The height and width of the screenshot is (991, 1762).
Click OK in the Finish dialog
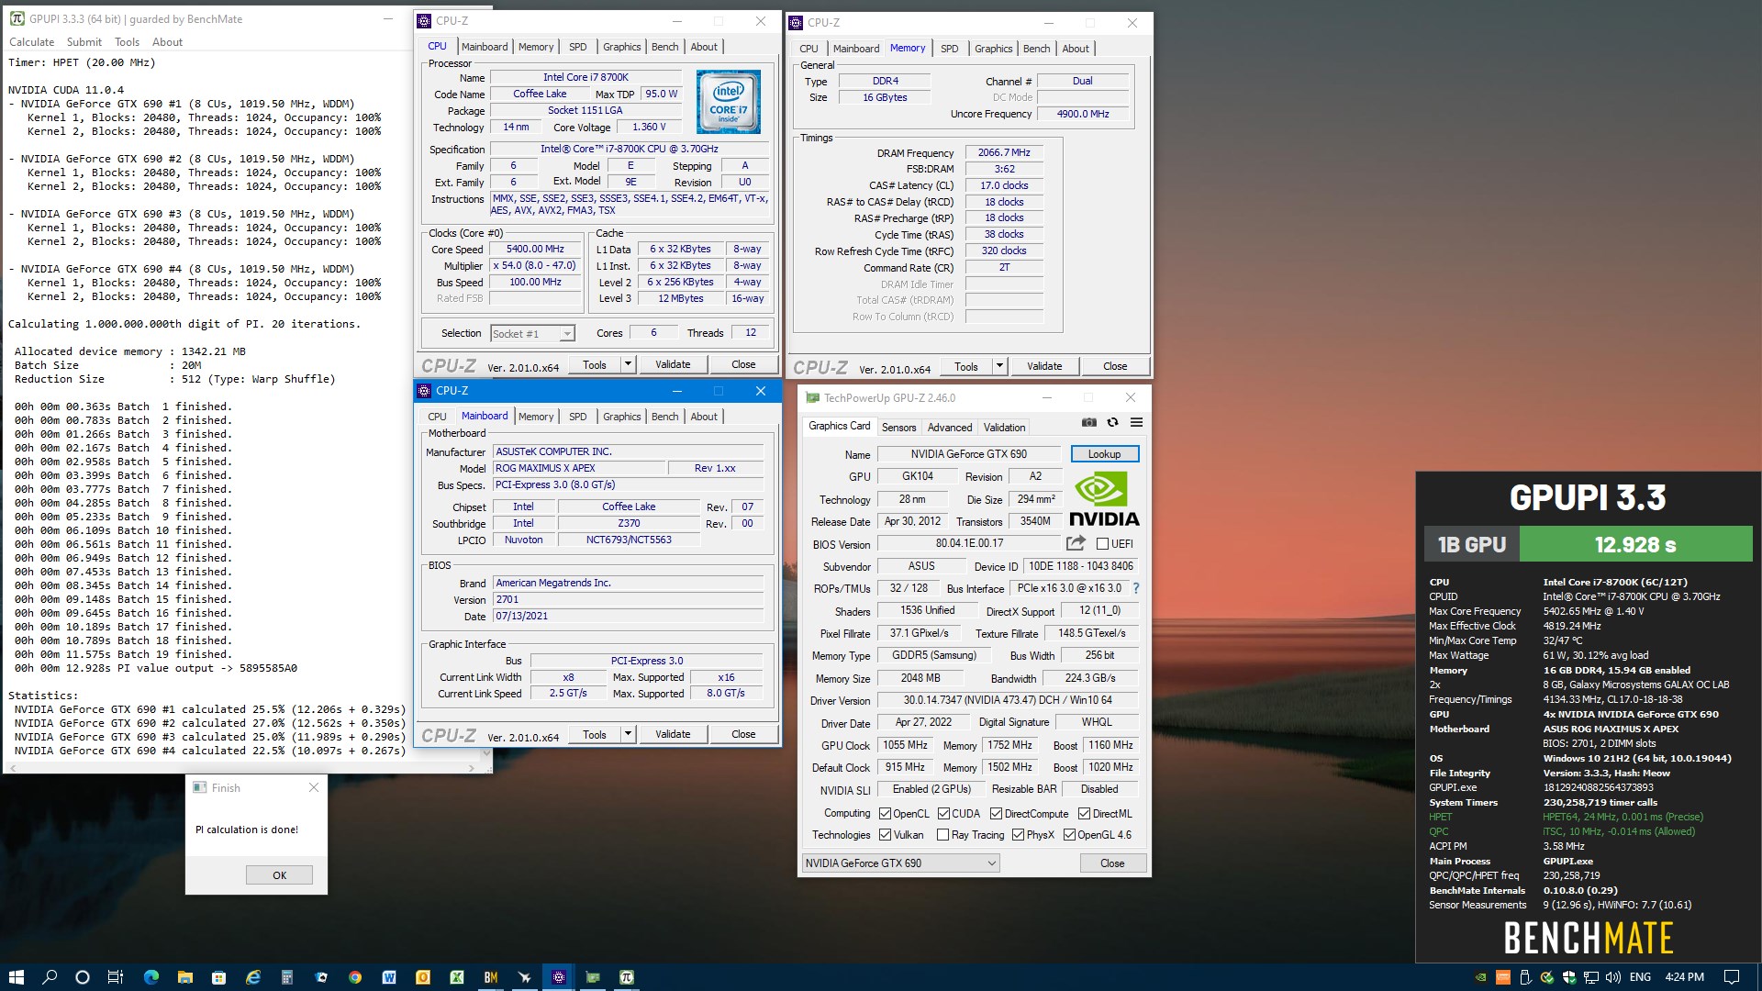[x=279, y=875]
